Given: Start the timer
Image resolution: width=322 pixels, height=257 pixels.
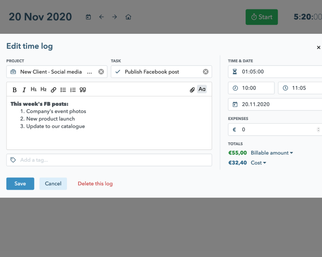Looking at the screenshot, I should tap(261, 17).
